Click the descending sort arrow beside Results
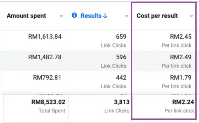 pyautogui.click(x=105, y=16)
